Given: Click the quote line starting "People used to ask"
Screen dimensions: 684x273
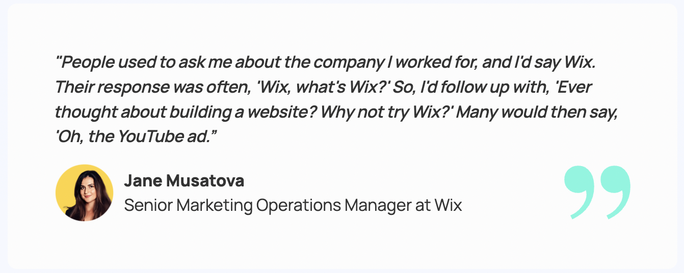Looking at the screenshot, I should (325, 63).
